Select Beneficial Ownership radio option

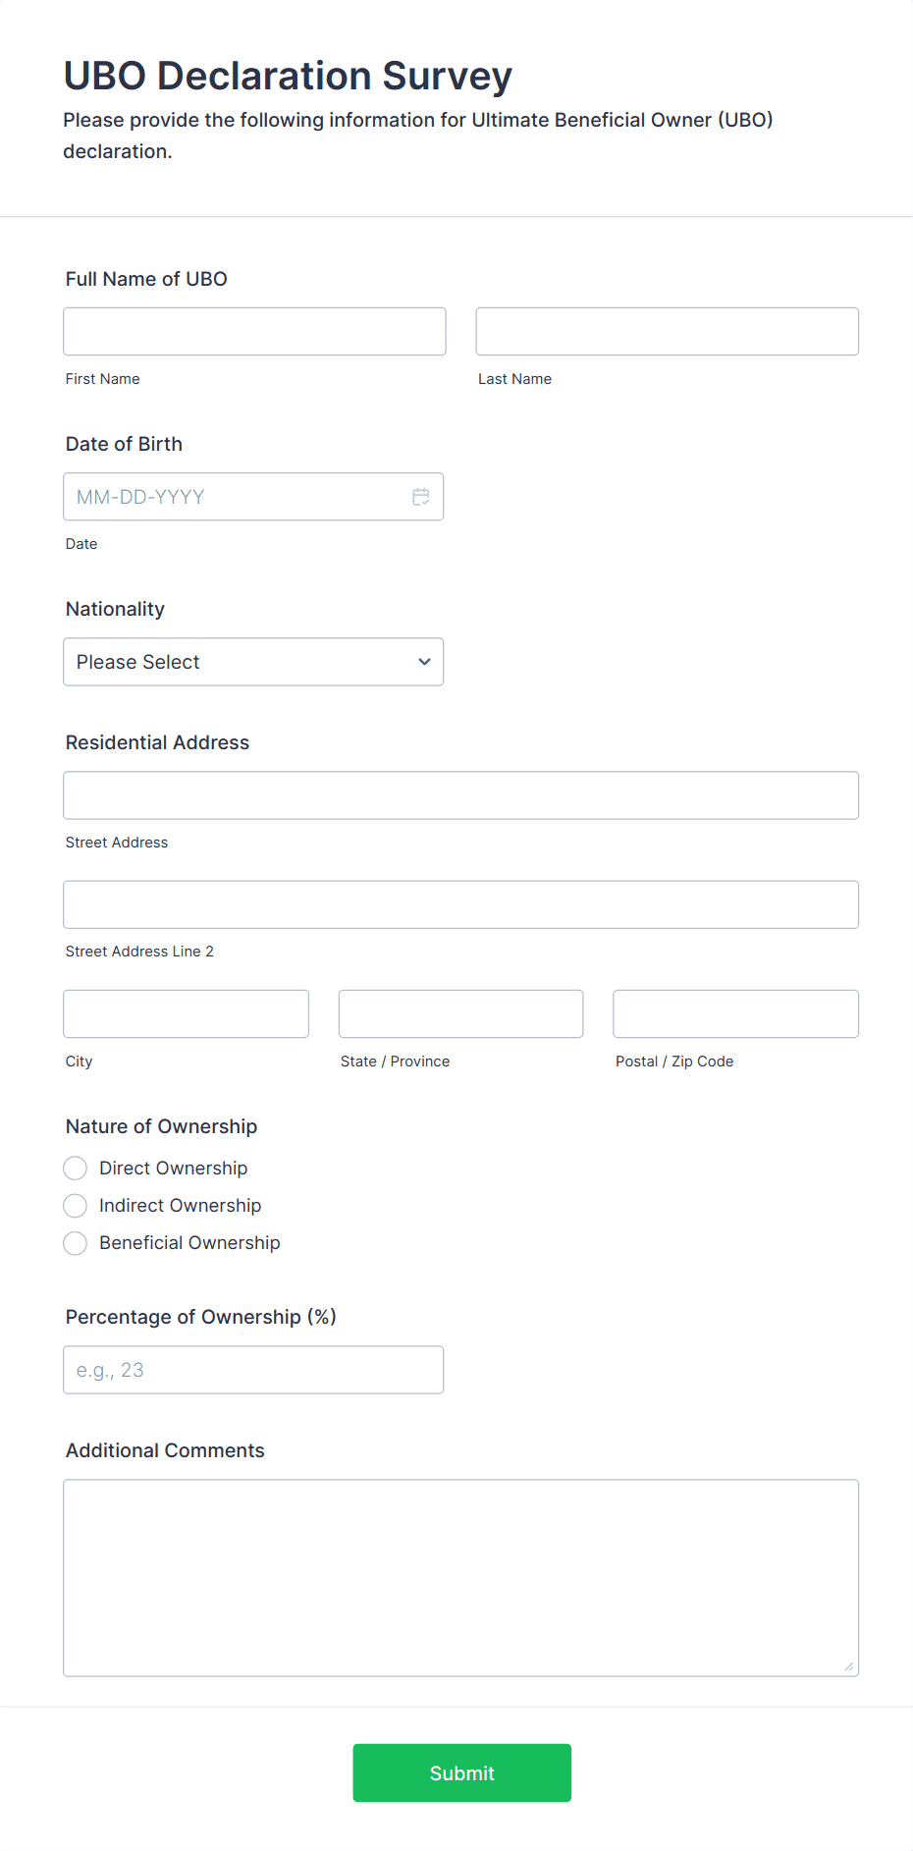[76, 1243]
